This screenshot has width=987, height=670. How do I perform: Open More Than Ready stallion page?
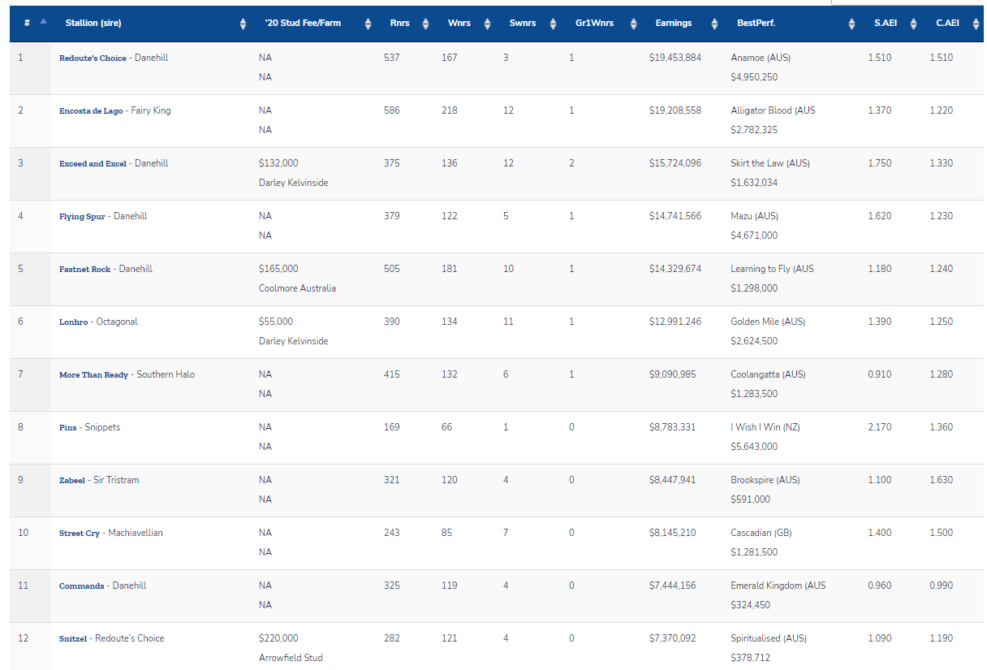[93, 375]
